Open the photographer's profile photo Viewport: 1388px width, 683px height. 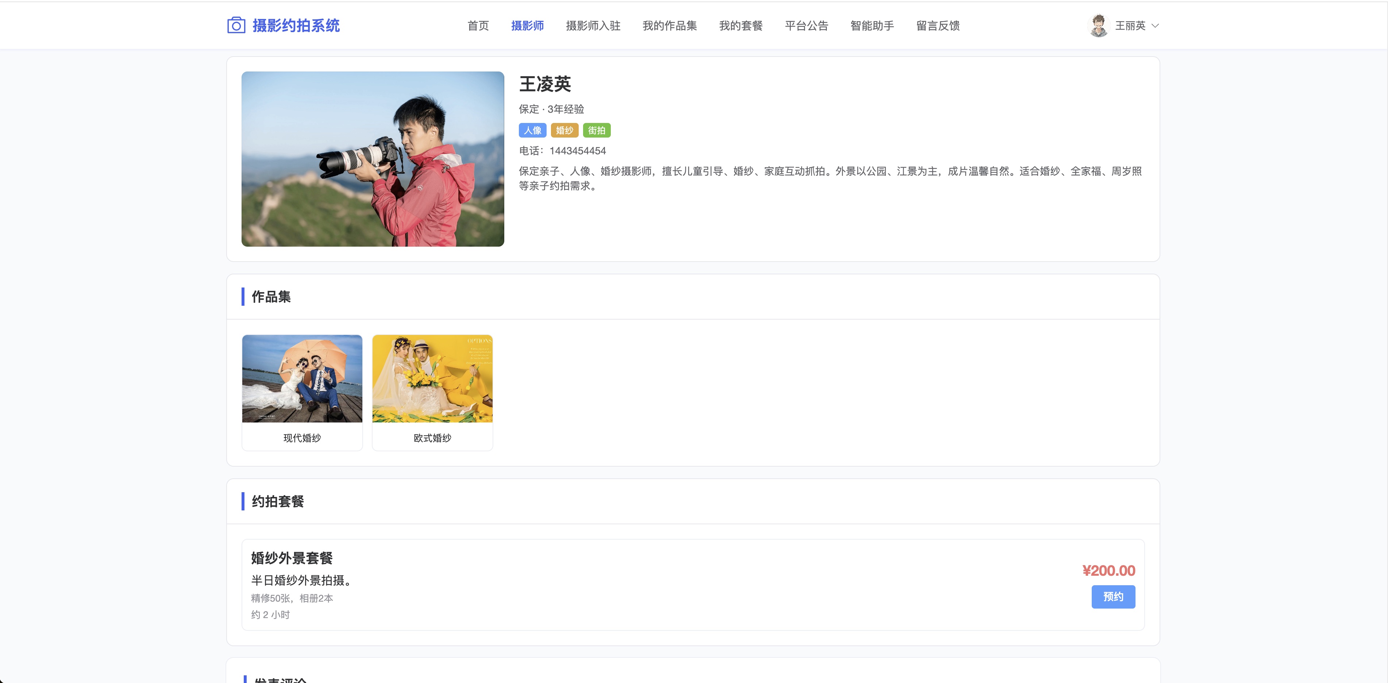[x=372, y=159]
